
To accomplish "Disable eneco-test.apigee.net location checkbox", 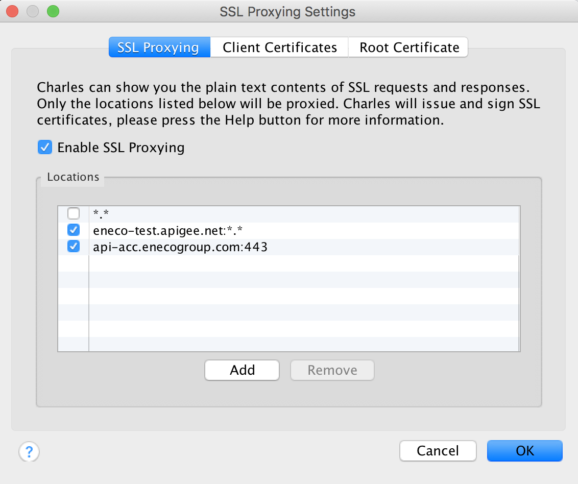I will pos(74,230).
